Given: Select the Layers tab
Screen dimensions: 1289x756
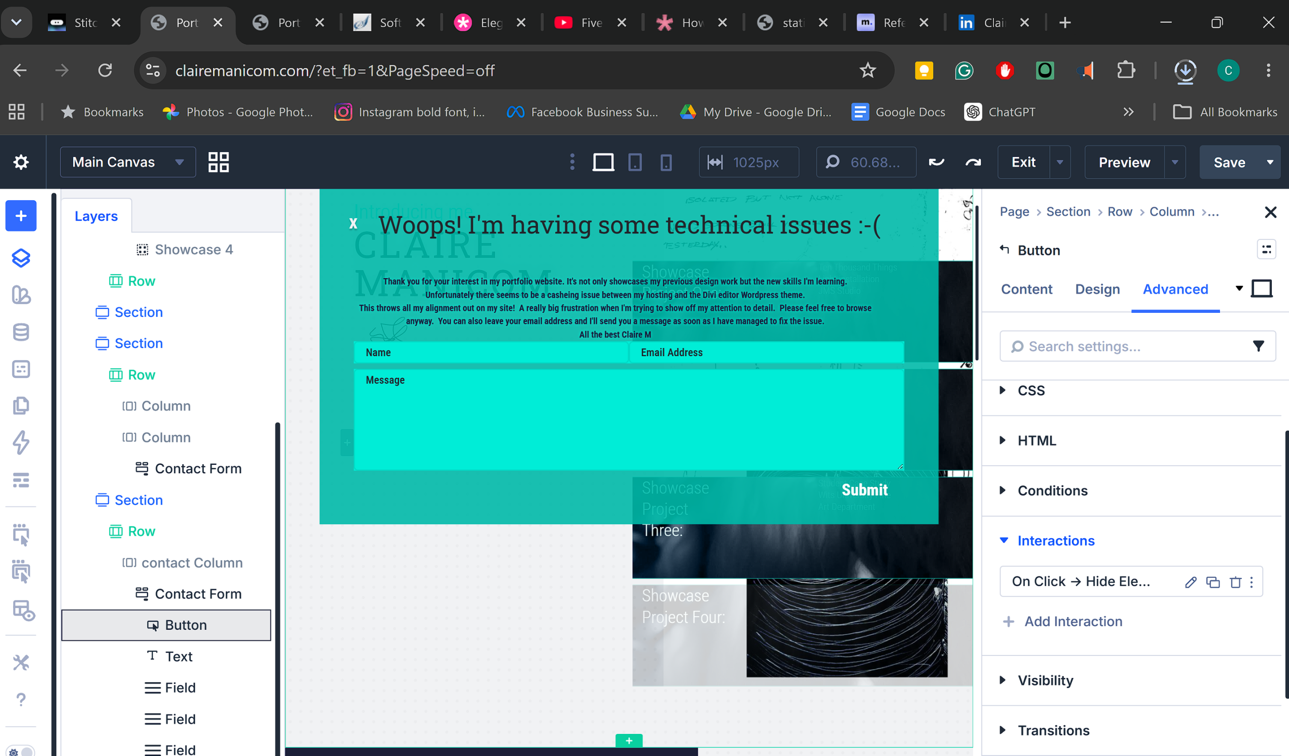Looking at the screenshot, I should coord(96,216).
